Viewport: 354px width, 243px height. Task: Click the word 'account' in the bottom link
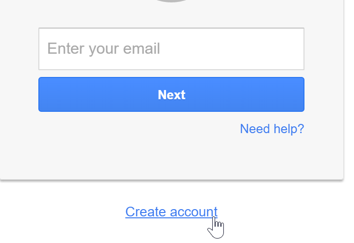(x=194, y=212)
